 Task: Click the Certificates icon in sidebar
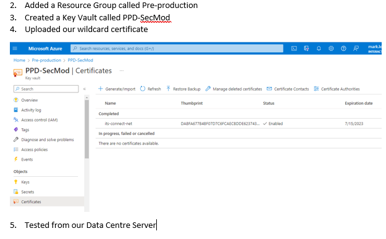pyautogui.click(x=16, y=201)
